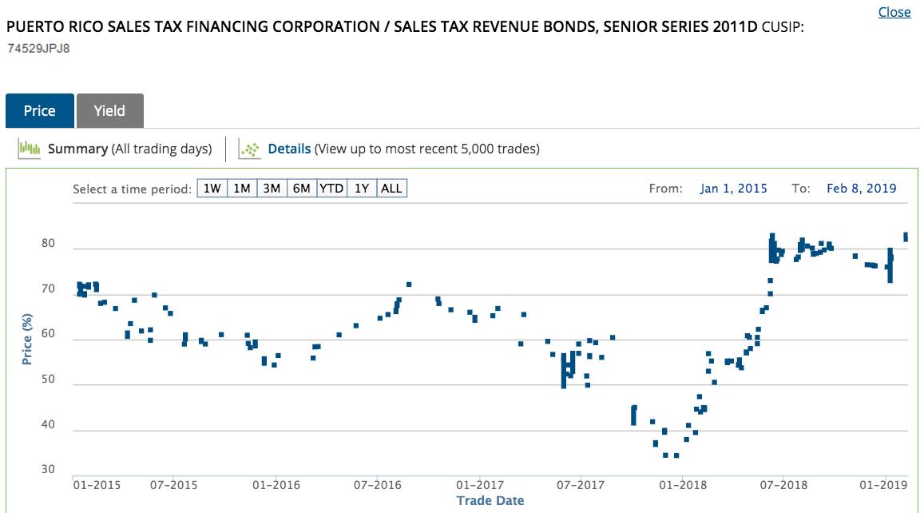This screenshot has height=513, width=924.
Task: Click the Summary bar chart icon
Action: [30, 149]
